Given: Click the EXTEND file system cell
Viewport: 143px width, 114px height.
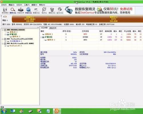Looking at the screenshot, I should (x=85, y=37).
